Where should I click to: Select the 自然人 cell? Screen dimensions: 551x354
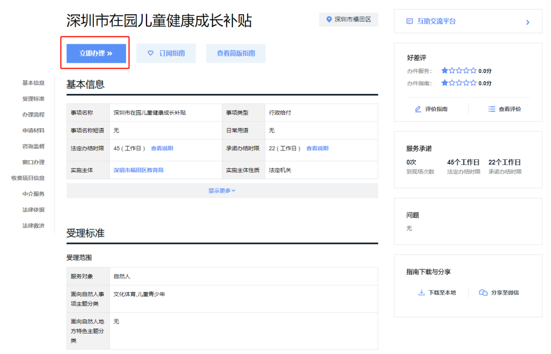243,276
